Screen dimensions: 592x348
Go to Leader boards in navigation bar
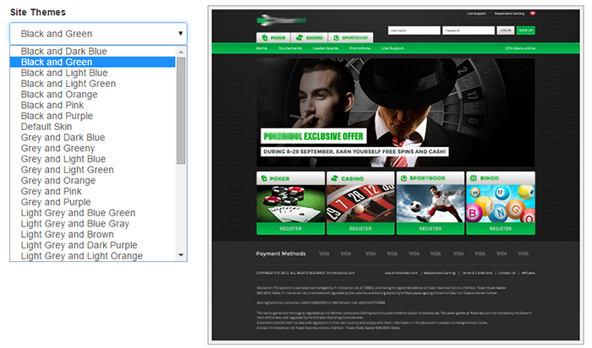326,48
